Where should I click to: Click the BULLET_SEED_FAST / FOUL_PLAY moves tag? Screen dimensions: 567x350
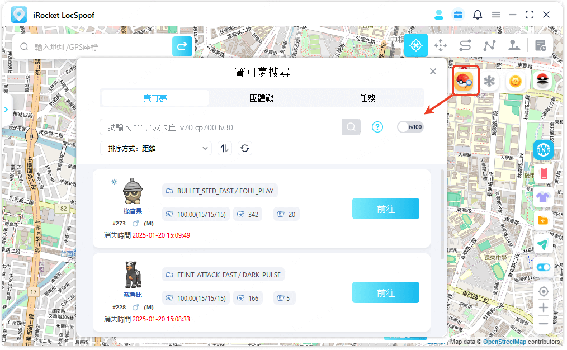[220, 191]
